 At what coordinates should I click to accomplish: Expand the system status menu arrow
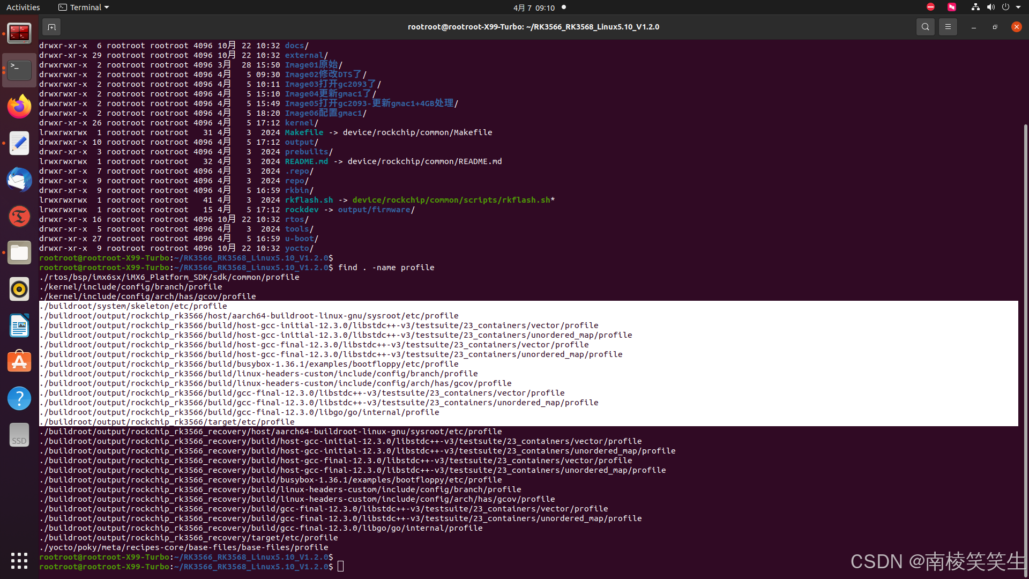point(1018,8)
